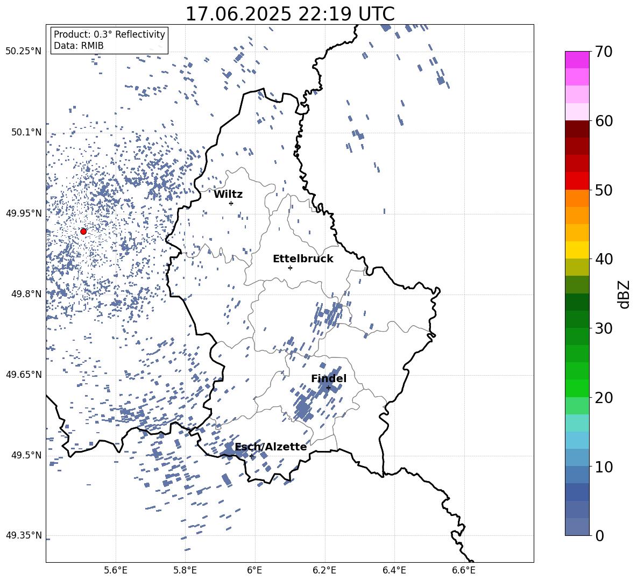The width and height of the screenshot is (637, 581).
Task: Click the Product: 0.3° Reflectivity text
Action: [x=109, y=34]
